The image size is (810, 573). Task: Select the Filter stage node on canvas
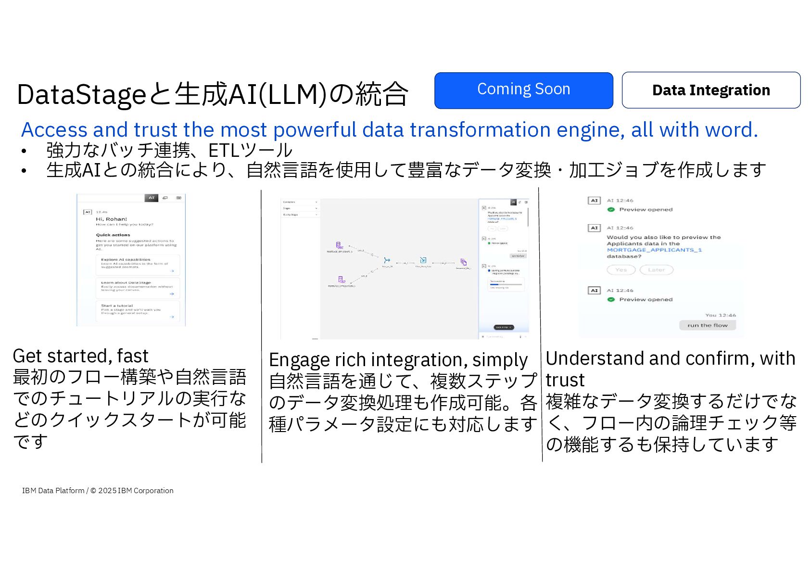(423, 260)
